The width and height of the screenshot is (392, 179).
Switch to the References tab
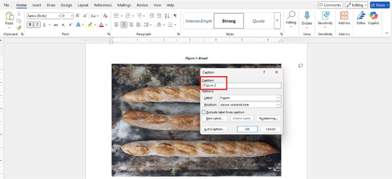103,5
